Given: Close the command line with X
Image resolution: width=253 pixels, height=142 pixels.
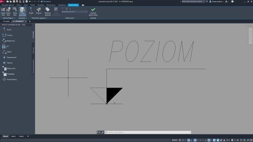Looking at the screenshot, I should 99,133.
